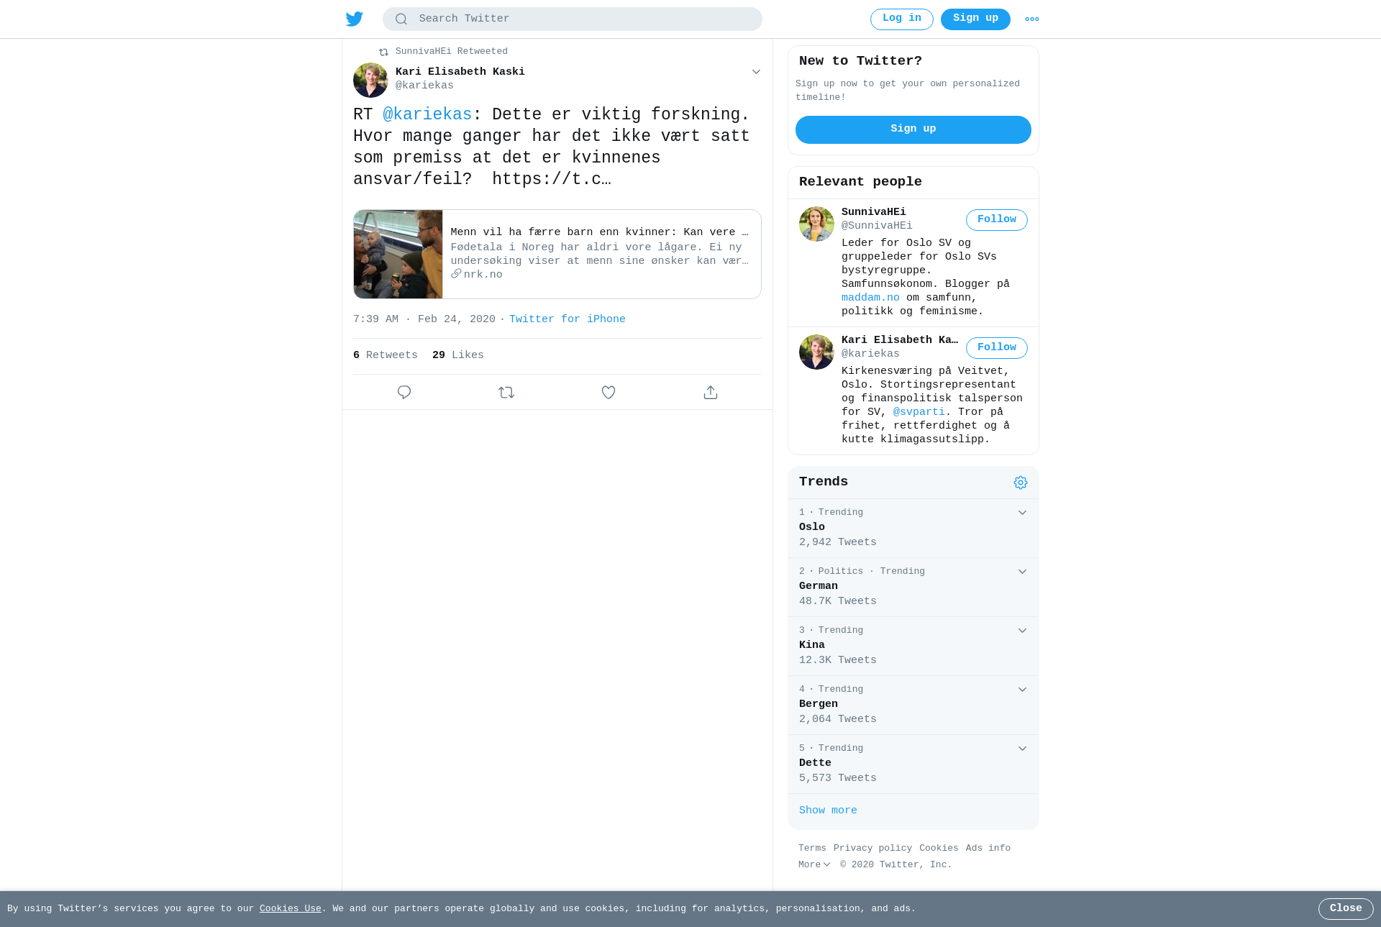Expand the tweet options chevron
This screenshot has height=927, width=1381.
756,72
